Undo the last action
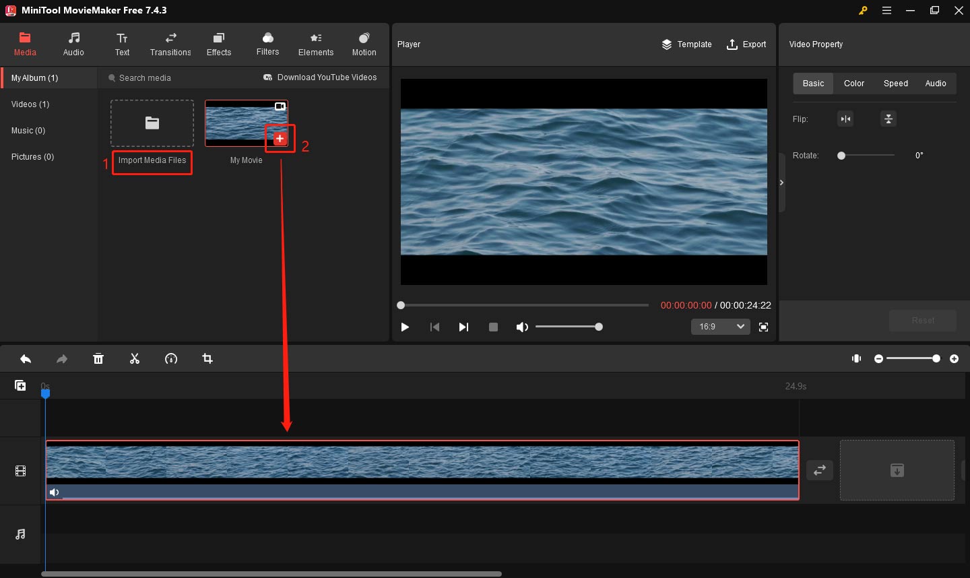The width and height of the screenshot is (970, 578). coord(26,359)
